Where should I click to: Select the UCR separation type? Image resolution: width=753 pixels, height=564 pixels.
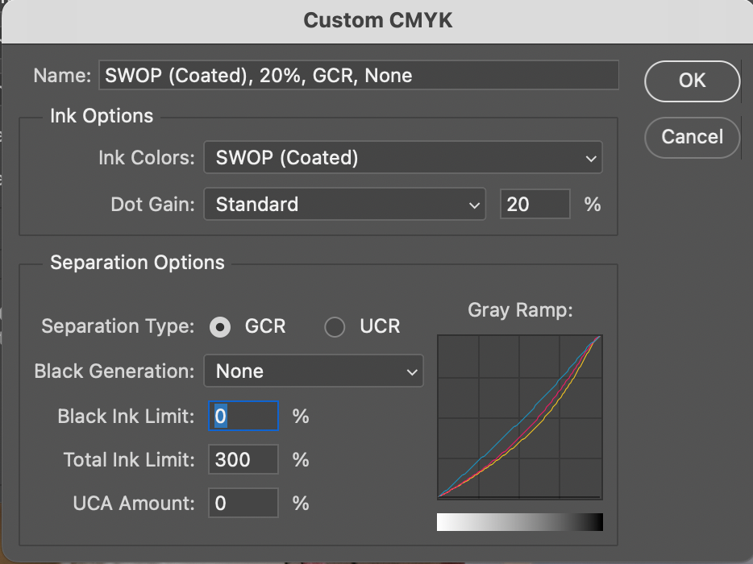(x=335, y=327)
